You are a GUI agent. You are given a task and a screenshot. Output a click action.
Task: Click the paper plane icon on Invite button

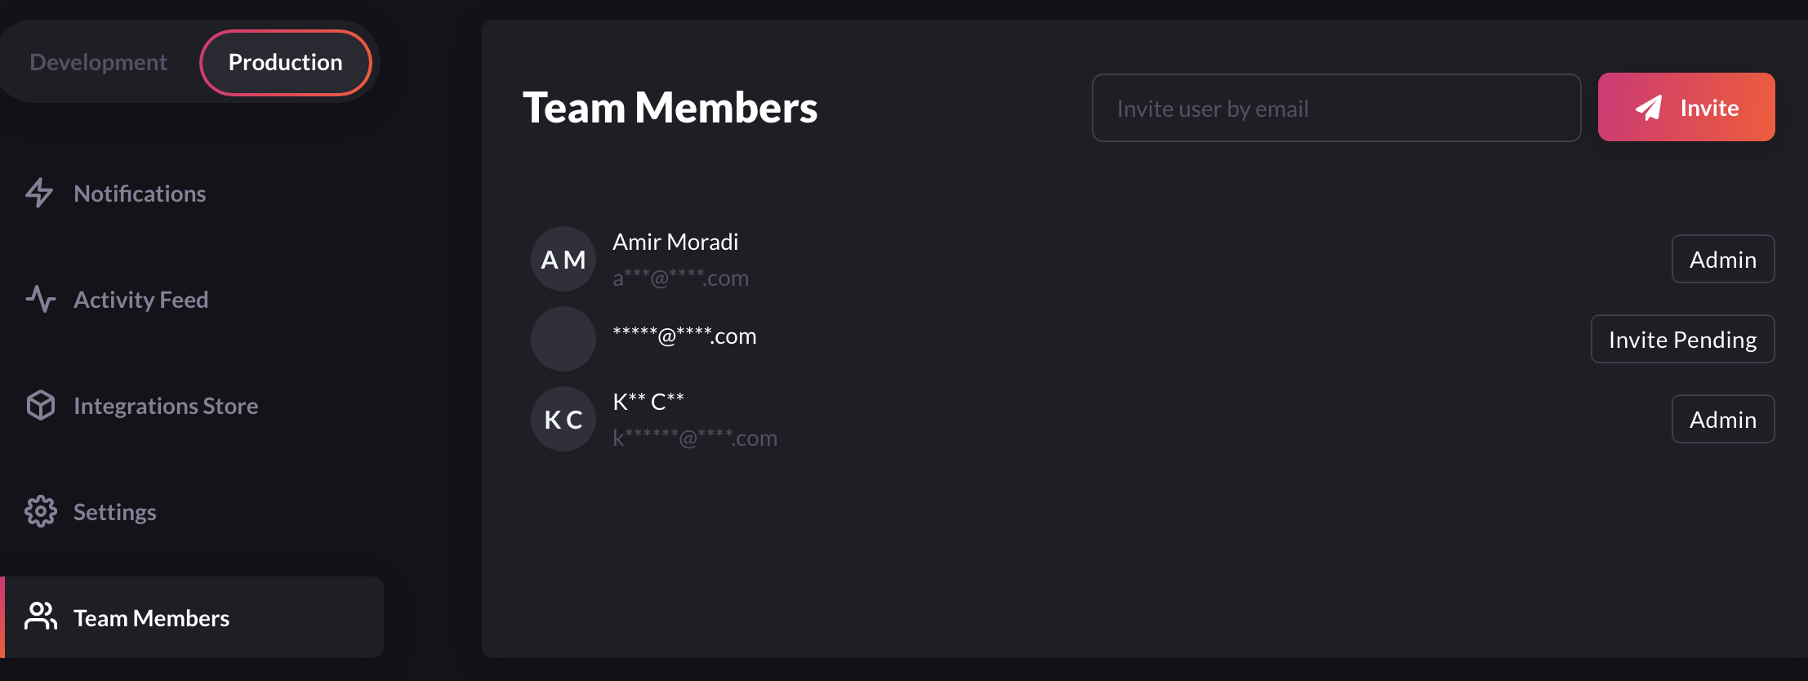coord(1650,107)
